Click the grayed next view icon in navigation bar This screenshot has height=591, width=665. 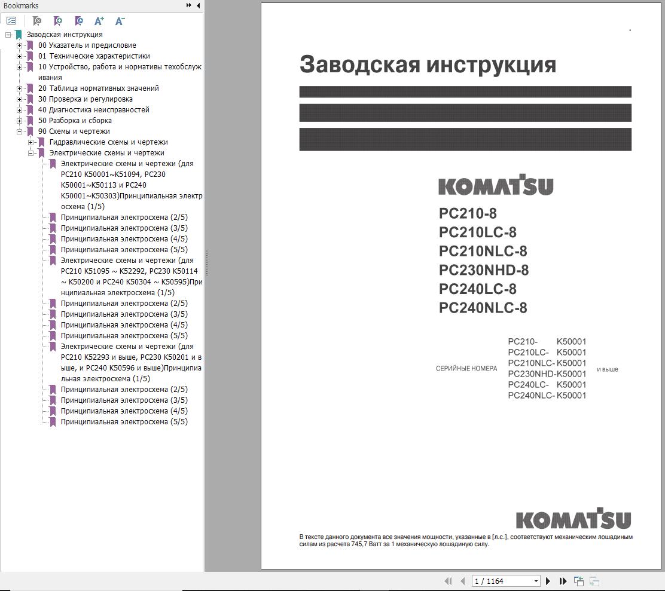(594, 581)
